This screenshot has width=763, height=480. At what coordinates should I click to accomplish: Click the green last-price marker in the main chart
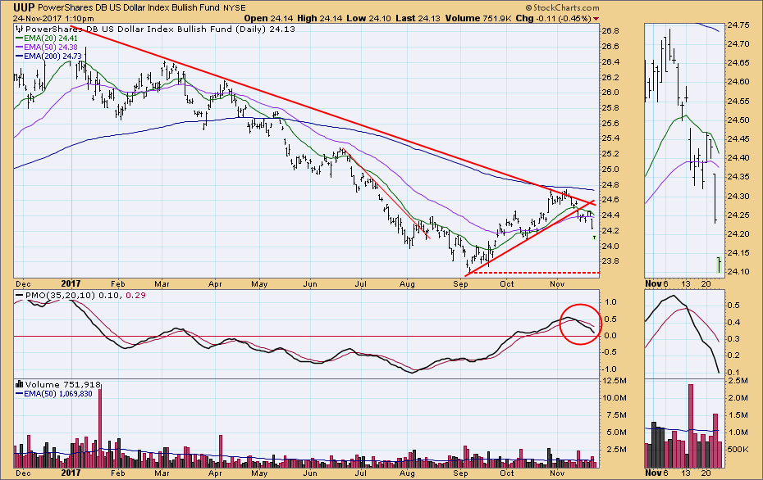click(594, 238)
